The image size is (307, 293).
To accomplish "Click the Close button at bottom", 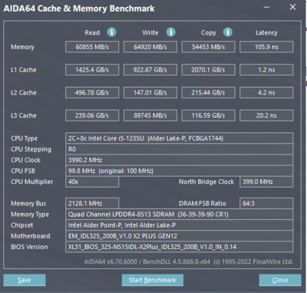I will point(280,280).
